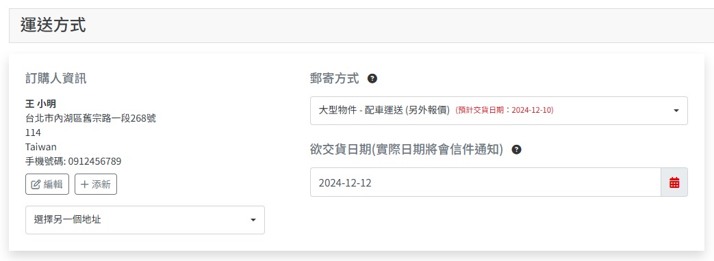
Task: Click the address line 台北市內湖區舊宗路一段268號
Action: tap(90, 119)
